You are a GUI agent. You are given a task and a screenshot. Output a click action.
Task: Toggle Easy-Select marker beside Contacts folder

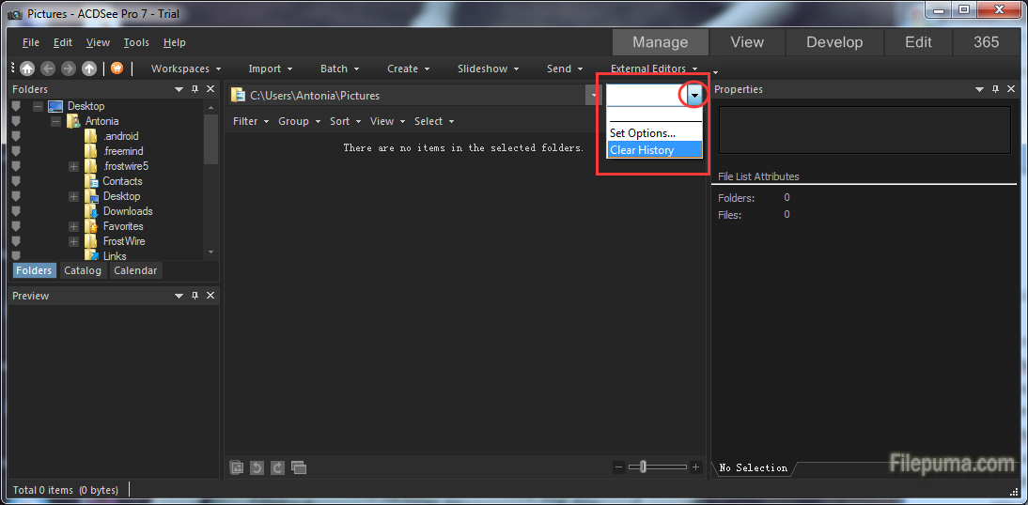coord(16,181)
